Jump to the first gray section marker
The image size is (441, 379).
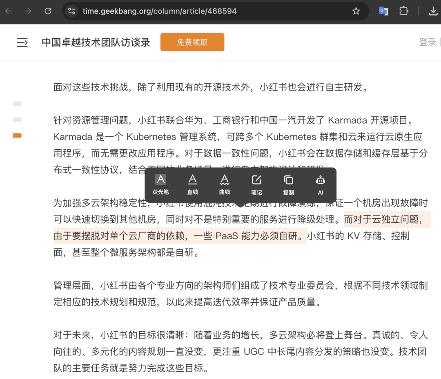pyautogui.click(x=17, y=104)
